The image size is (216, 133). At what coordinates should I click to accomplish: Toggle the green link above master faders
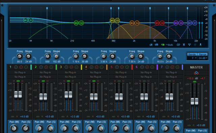(x=194, y=82)
